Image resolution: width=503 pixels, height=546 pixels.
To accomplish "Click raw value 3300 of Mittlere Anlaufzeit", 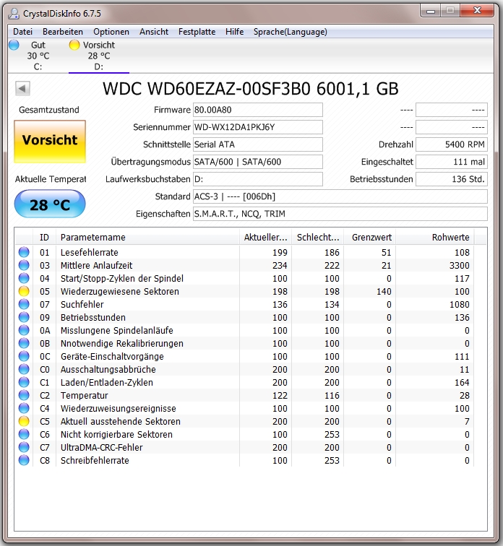I will (459, 265).
